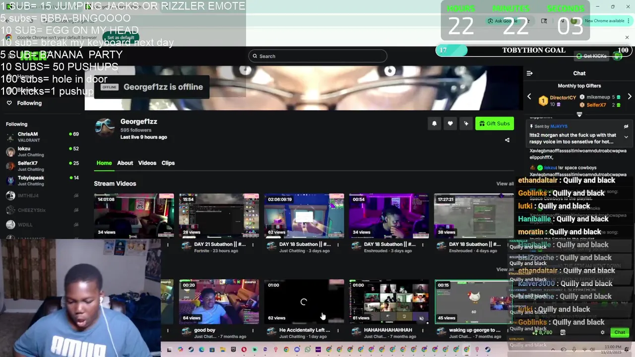Click the Georgef1zz channel avatar
The width and height of the screenshot is (635, 357).
click(105, 127)
